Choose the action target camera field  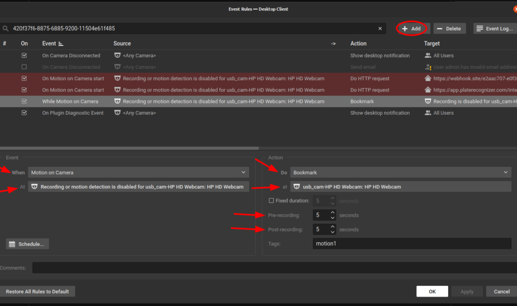click(x=401, y=187)
